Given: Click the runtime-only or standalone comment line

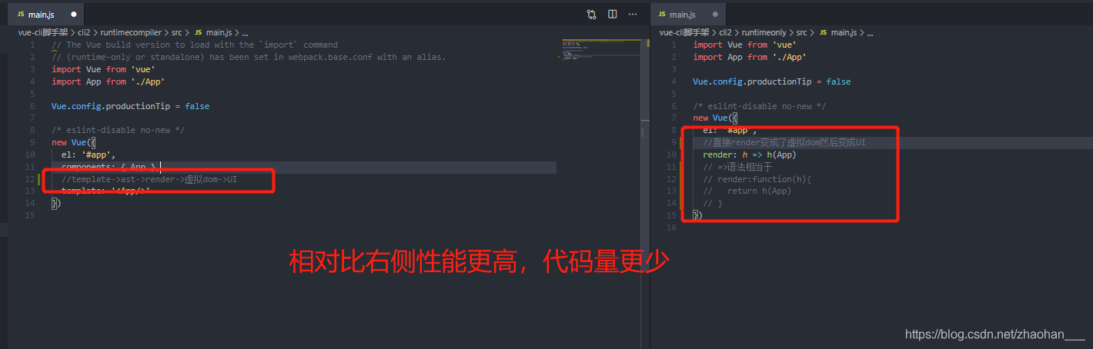Looking at the screenshot, I should coord(249,57).
